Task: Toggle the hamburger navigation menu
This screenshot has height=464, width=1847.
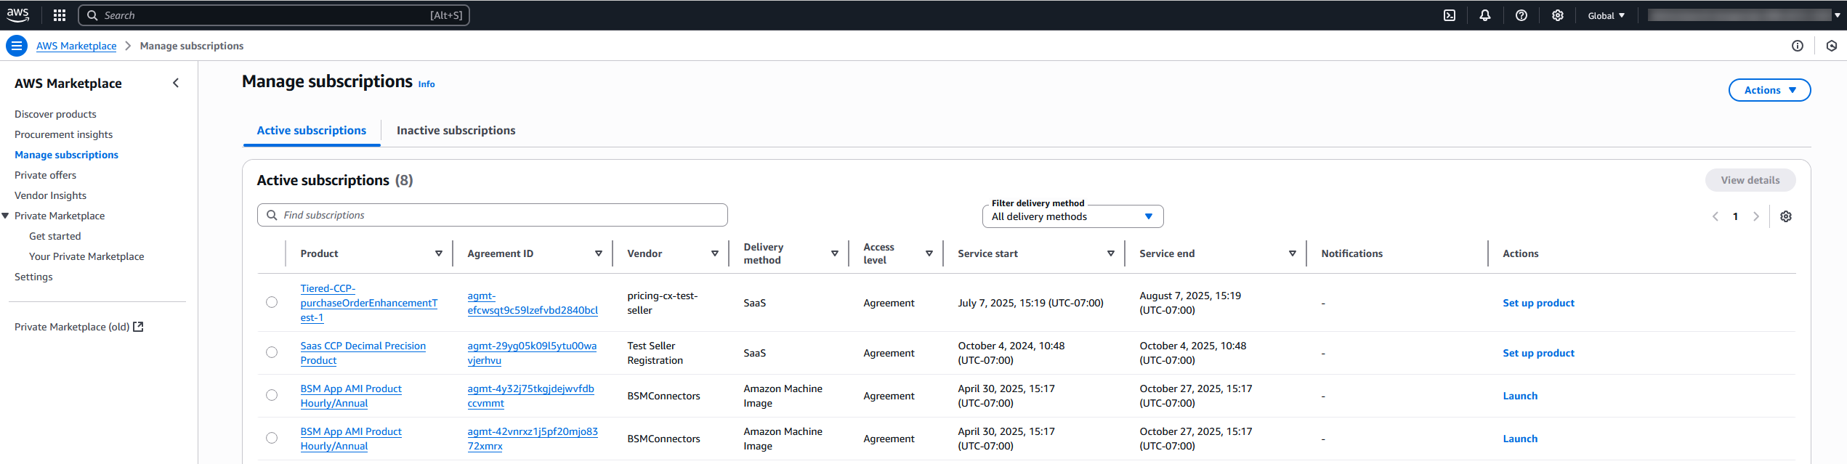Action: click(16, 46)
